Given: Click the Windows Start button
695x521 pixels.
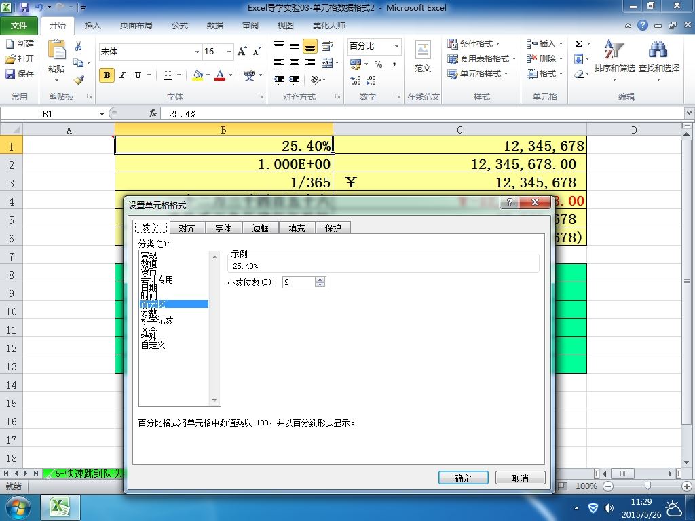Looking at the screenshot, I should pyautogui.click(x=18, y=507).
